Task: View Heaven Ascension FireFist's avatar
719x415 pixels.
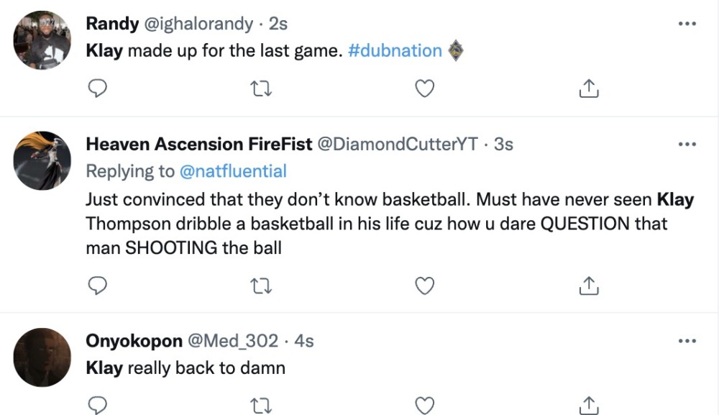Action: coord(42,160)
